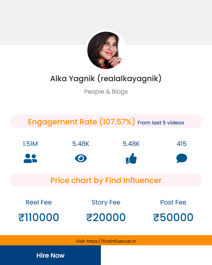Viewport: 212px width, 265px height.
Task: Click the ₹110000 reel price
Action: coord(39,217)
